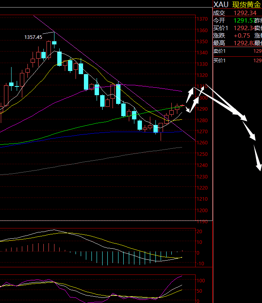Click the 100 scale label in bottom oscillator

coord(201,280)
